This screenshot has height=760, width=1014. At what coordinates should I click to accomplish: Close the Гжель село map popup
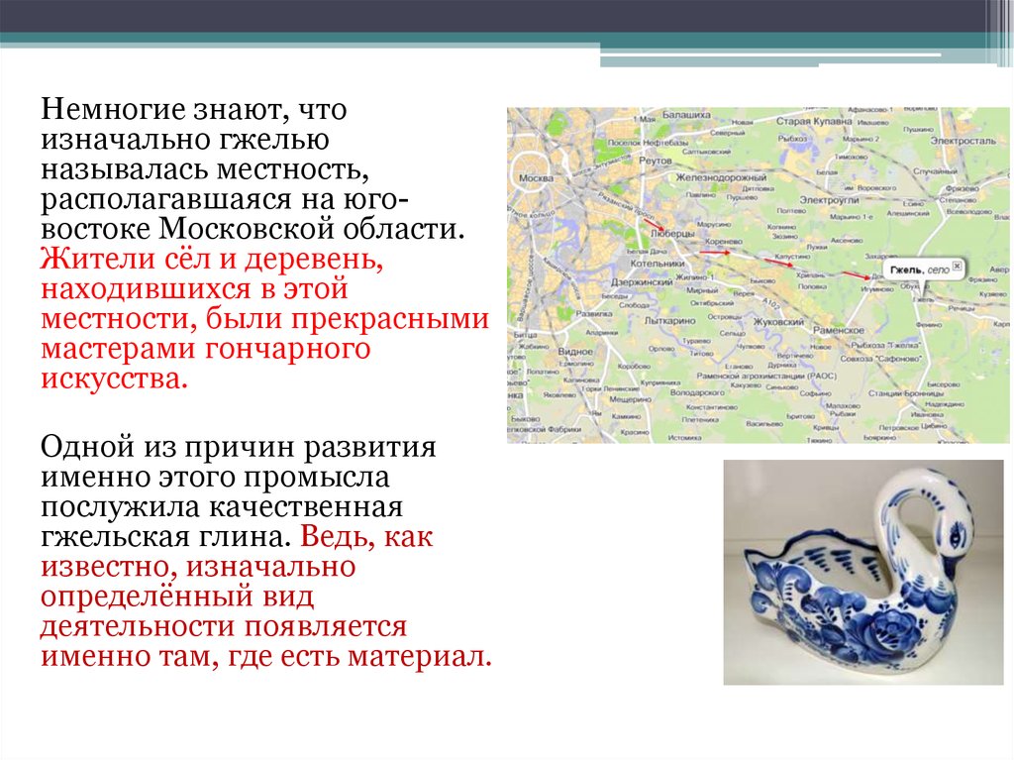958,267
